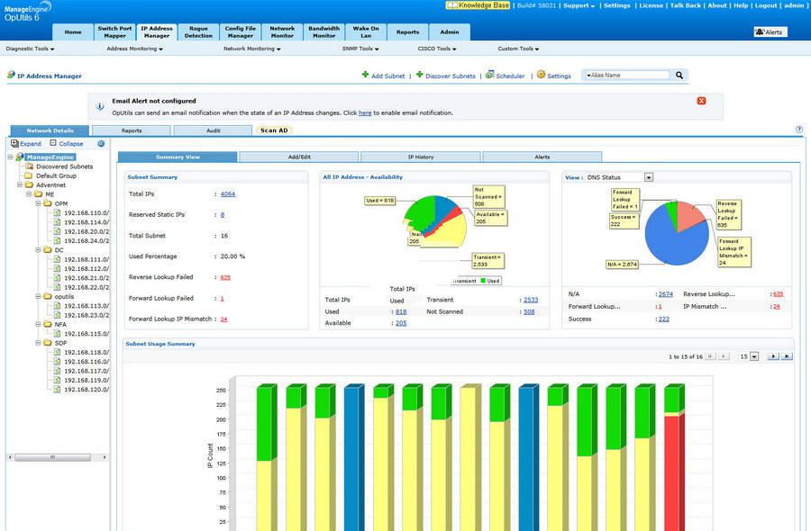Viewport: 811px width, 531px height.
Task: Click the info icon in the email alert banner
Action: point(100,106)
